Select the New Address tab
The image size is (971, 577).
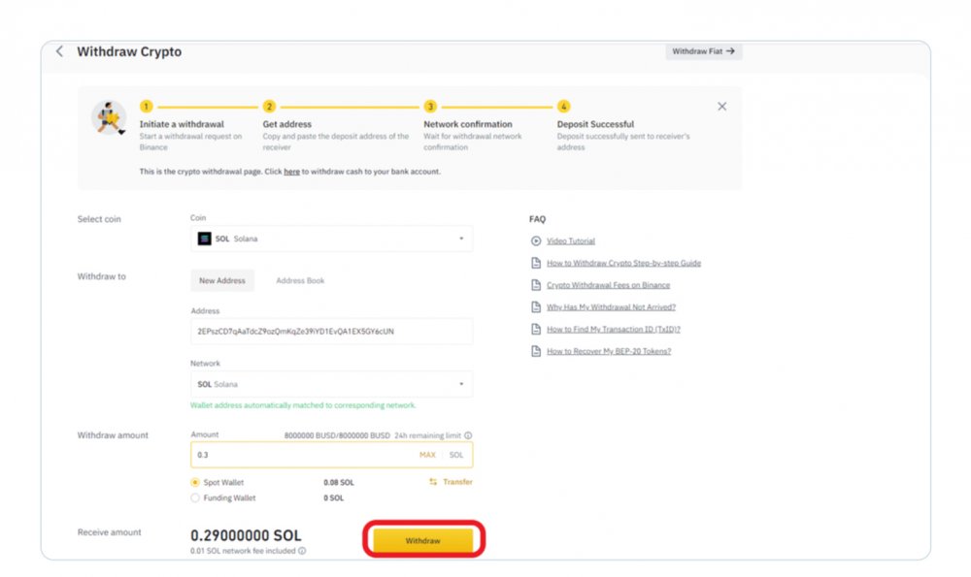pyautogui.click(x=222, y=281)
